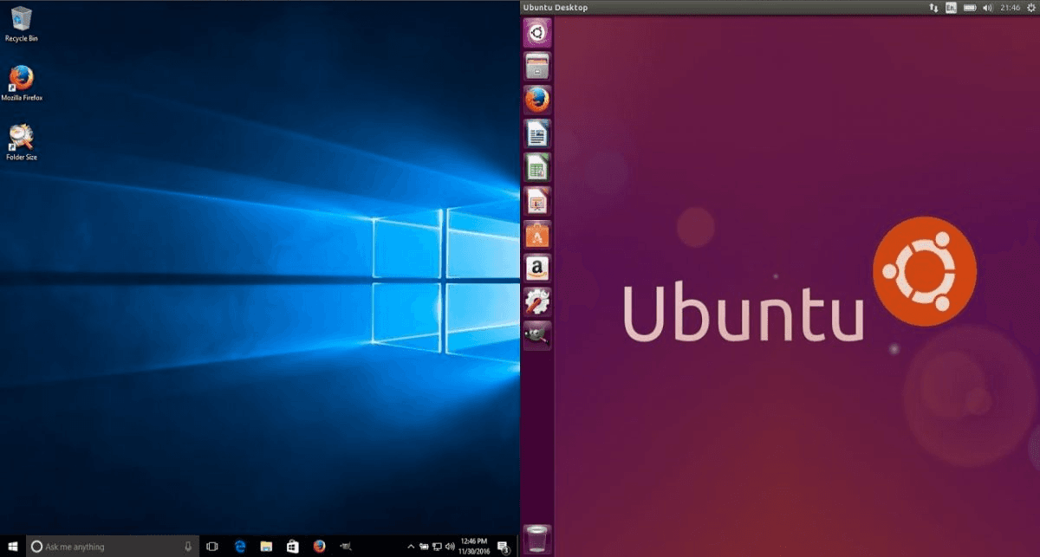
Task: Open LibreOffice Impress in Ubuntu launcher
Action: [x=537, y=201]
